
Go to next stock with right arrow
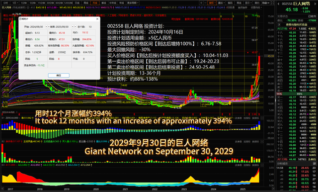(315, 3)
